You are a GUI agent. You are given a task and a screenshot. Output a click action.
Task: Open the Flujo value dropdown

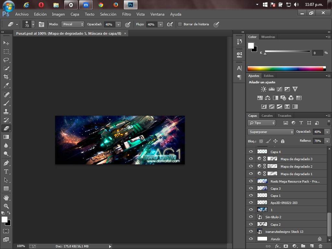[x=161, y=25]
